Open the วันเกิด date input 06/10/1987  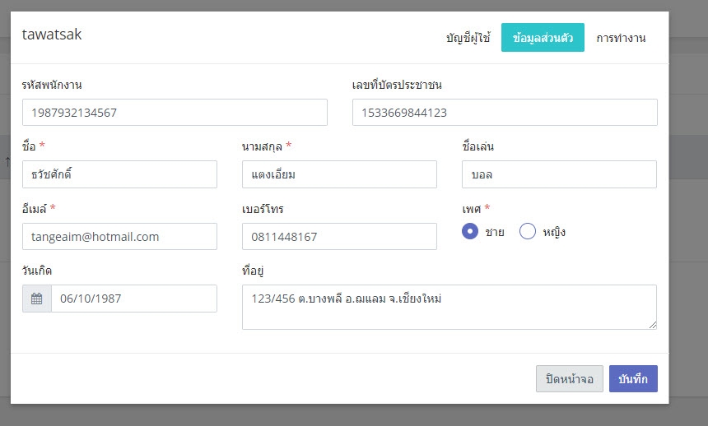134,299
